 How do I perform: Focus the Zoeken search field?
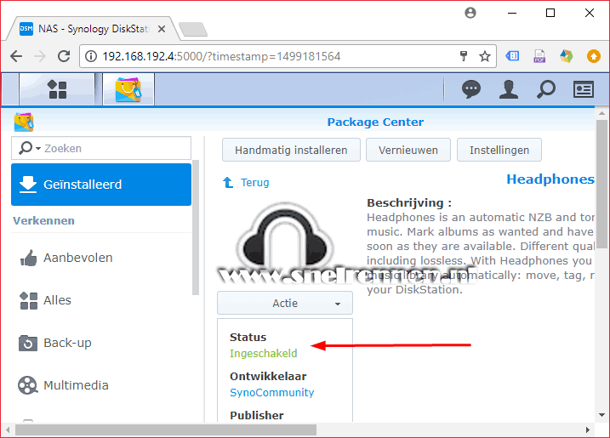(101, 148)
